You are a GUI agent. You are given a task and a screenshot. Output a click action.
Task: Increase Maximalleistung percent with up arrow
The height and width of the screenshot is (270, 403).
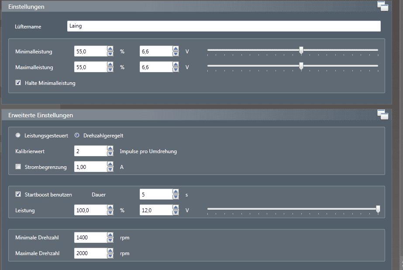[x=110, y=64]
